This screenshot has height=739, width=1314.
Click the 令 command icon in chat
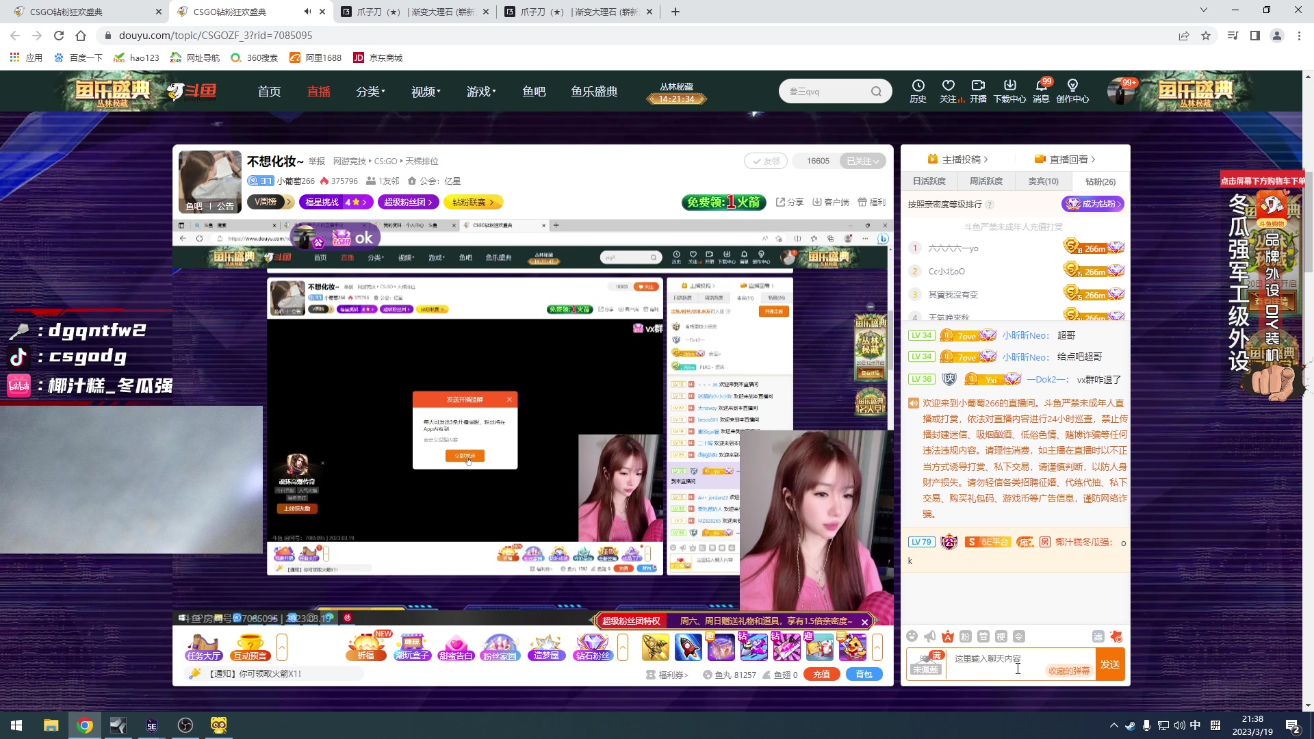coord(1018,636)
